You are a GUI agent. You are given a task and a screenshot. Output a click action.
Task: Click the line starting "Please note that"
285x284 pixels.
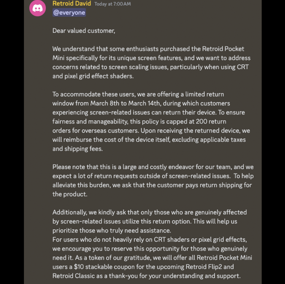(153, 167)
